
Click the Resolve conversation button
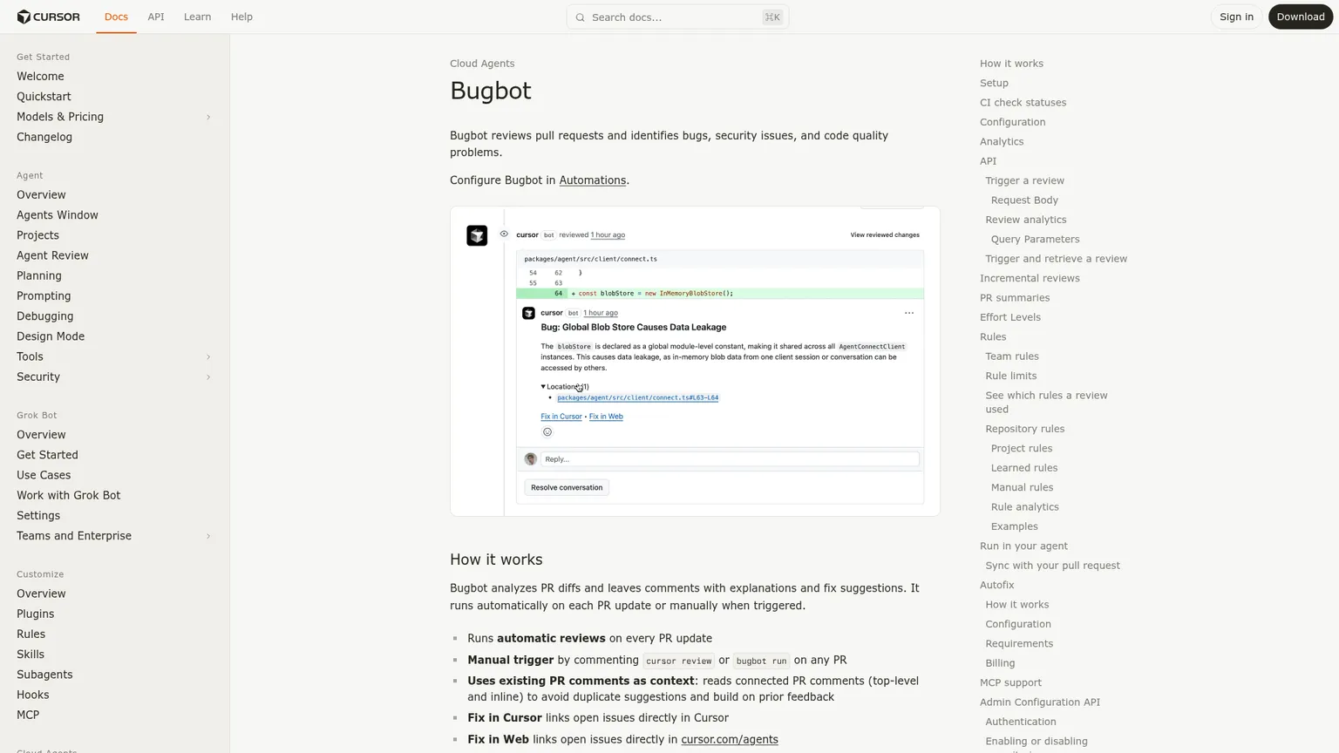pos(567,488)
